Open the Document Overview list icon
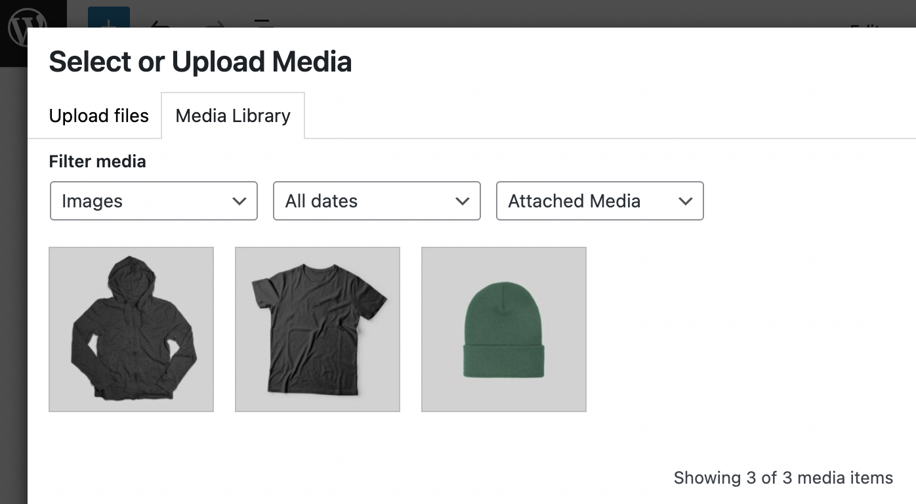The width and height of the screenshot is (916, 504). pyautogui.click(x=264, y=24)
